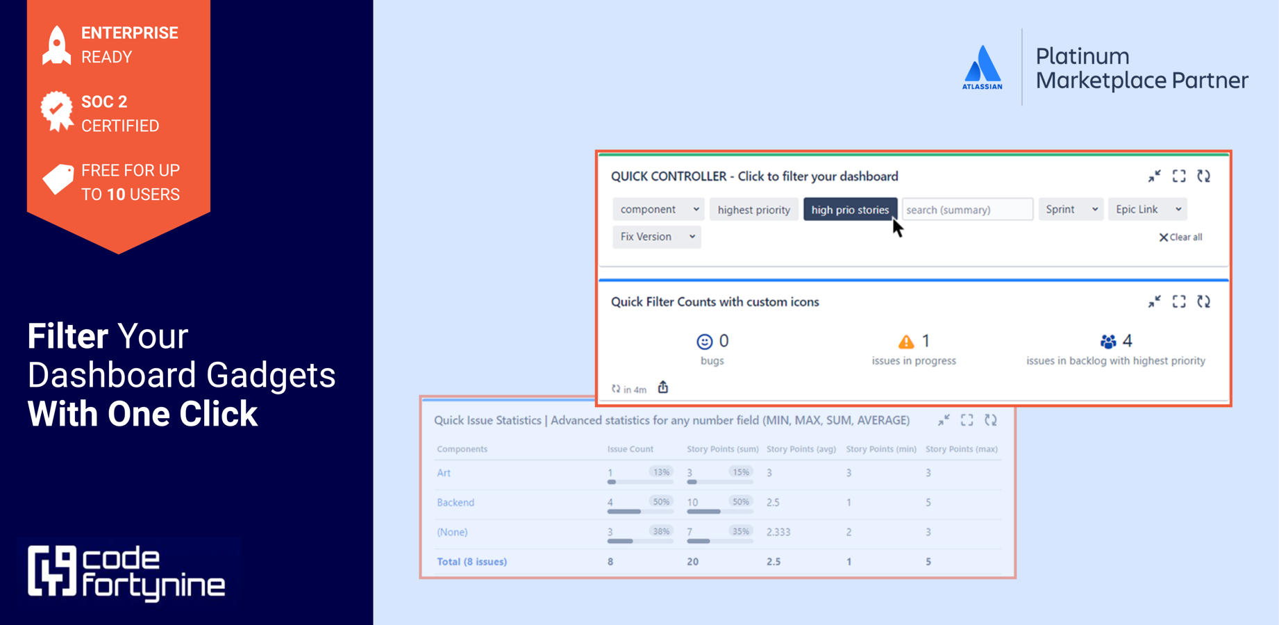The height and width of the screenshot is (625, 1279).
Task: Open the Sprint dropdown
Action: [1070, 209]
